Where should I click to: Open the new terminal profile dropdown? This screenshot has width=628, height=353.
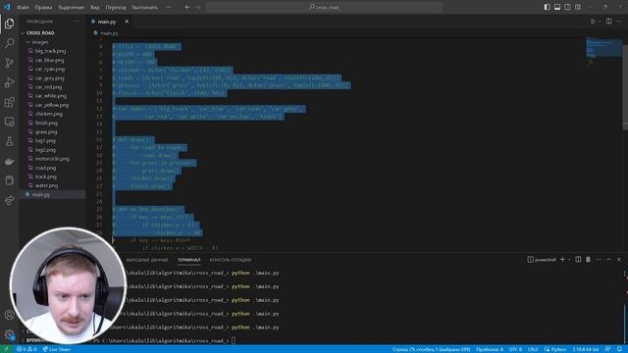[569, 260]
